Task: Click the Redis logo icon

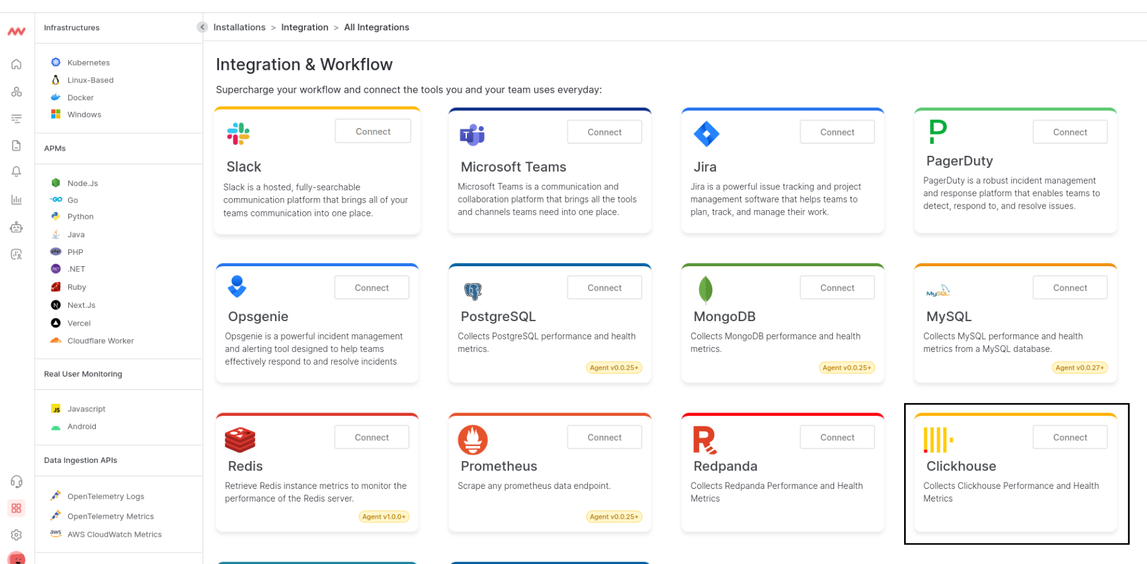Action: coord(240,440)
